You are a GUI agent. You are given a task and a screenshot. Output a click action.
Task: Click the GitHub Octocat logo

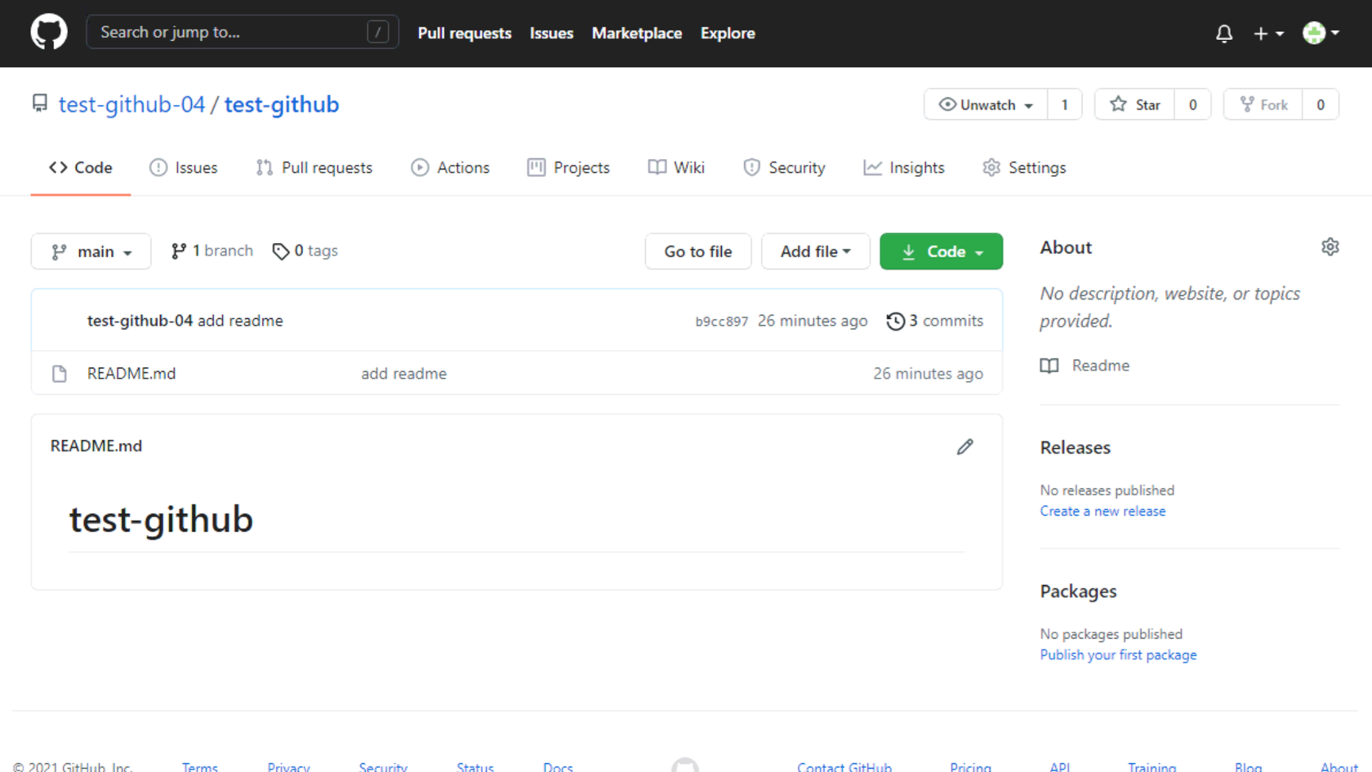pyautogui.click(x=49, y=33)
